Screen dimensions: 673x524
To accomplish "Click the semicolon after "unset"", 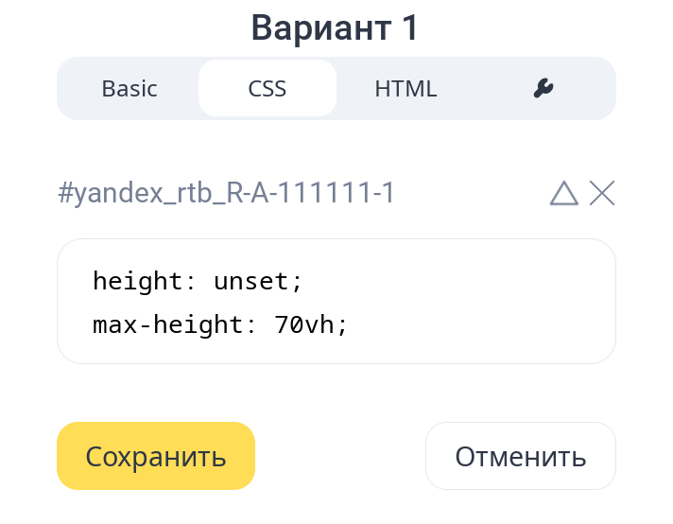I will [x=297, y=283].
